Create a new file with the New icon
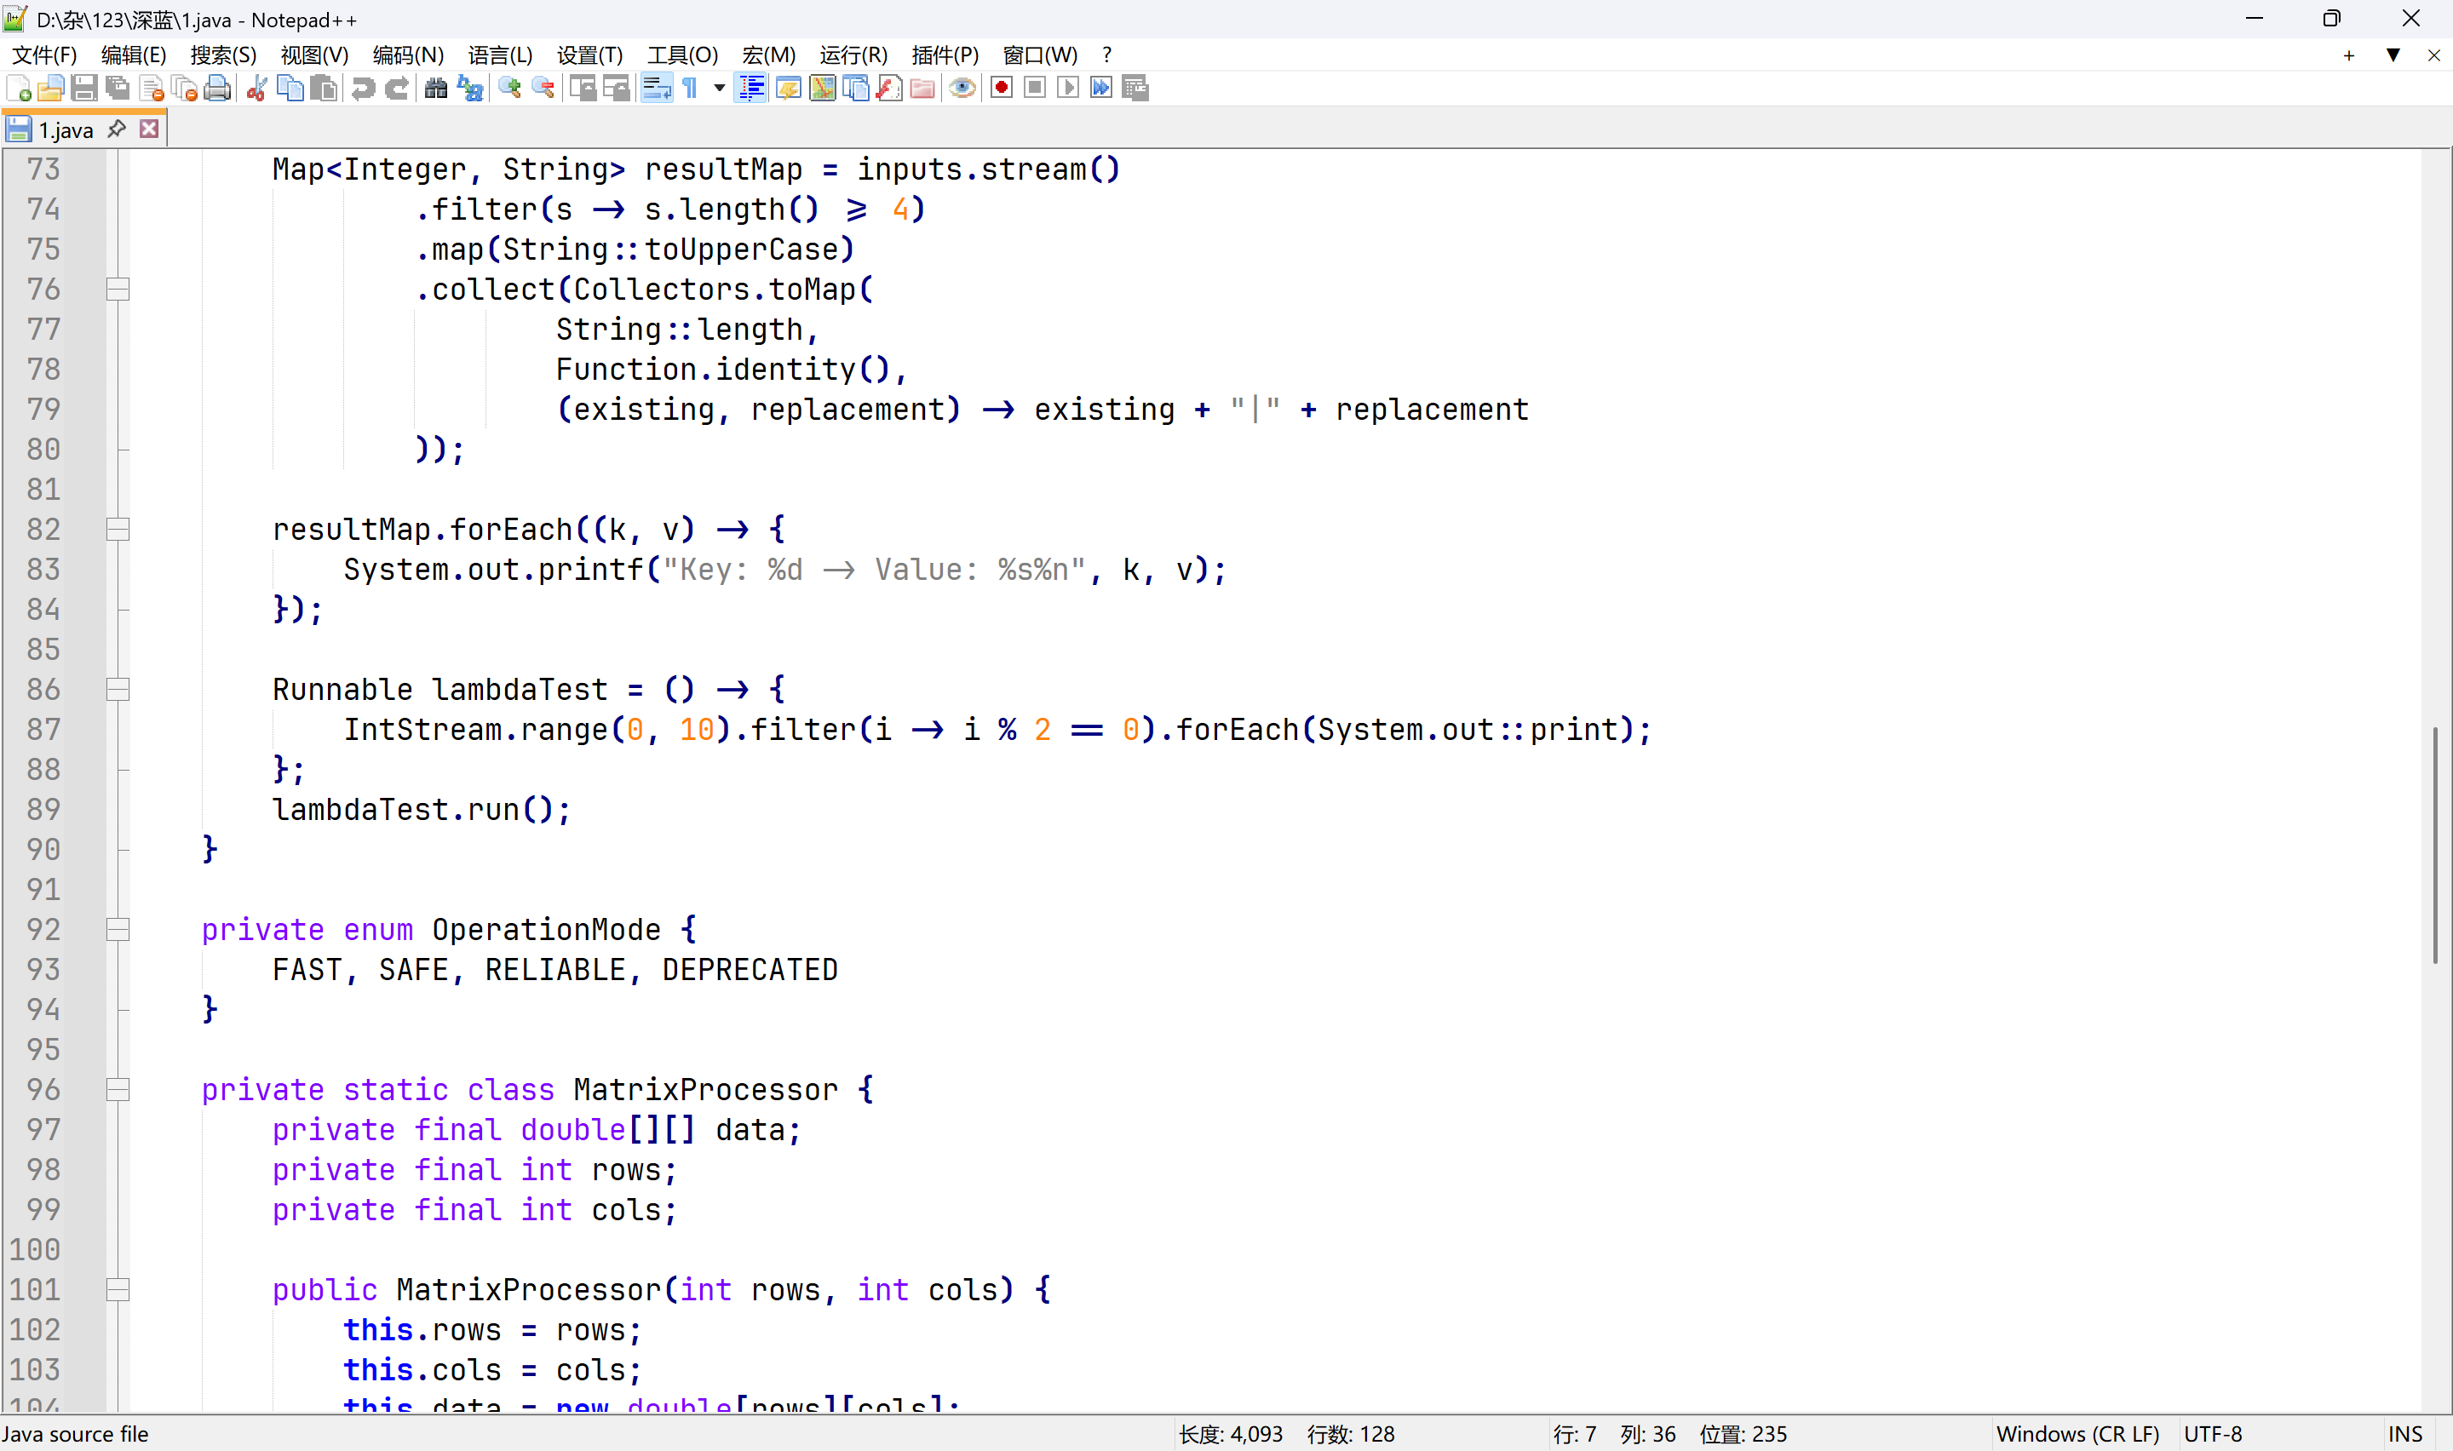This screenshot has height=1451, width=2453. point(19,88)
